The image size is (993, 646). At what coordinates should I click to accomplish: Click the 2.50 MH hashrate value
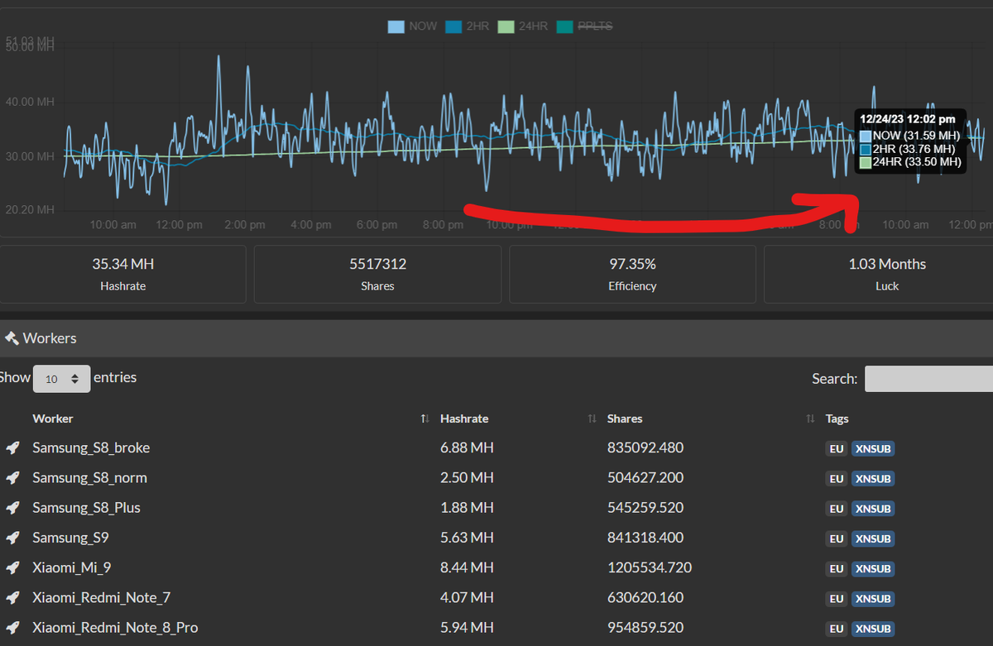[x=467, y=477]
